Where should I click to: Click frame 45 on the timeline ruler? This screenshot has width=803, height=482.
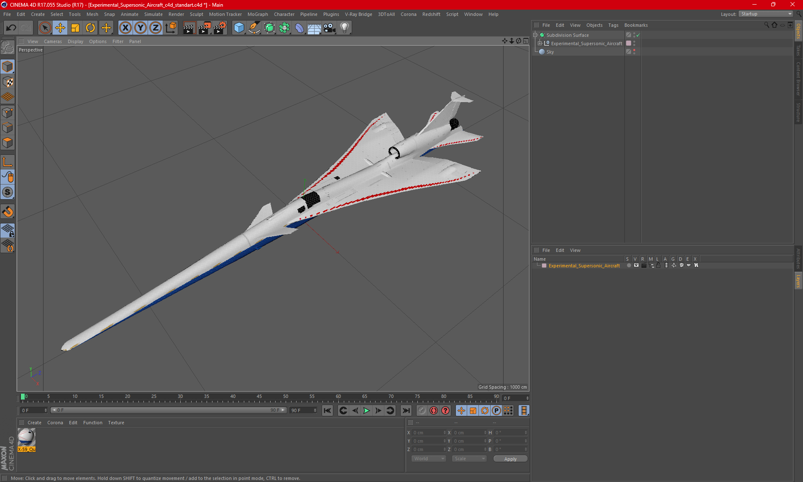point(259,397)
